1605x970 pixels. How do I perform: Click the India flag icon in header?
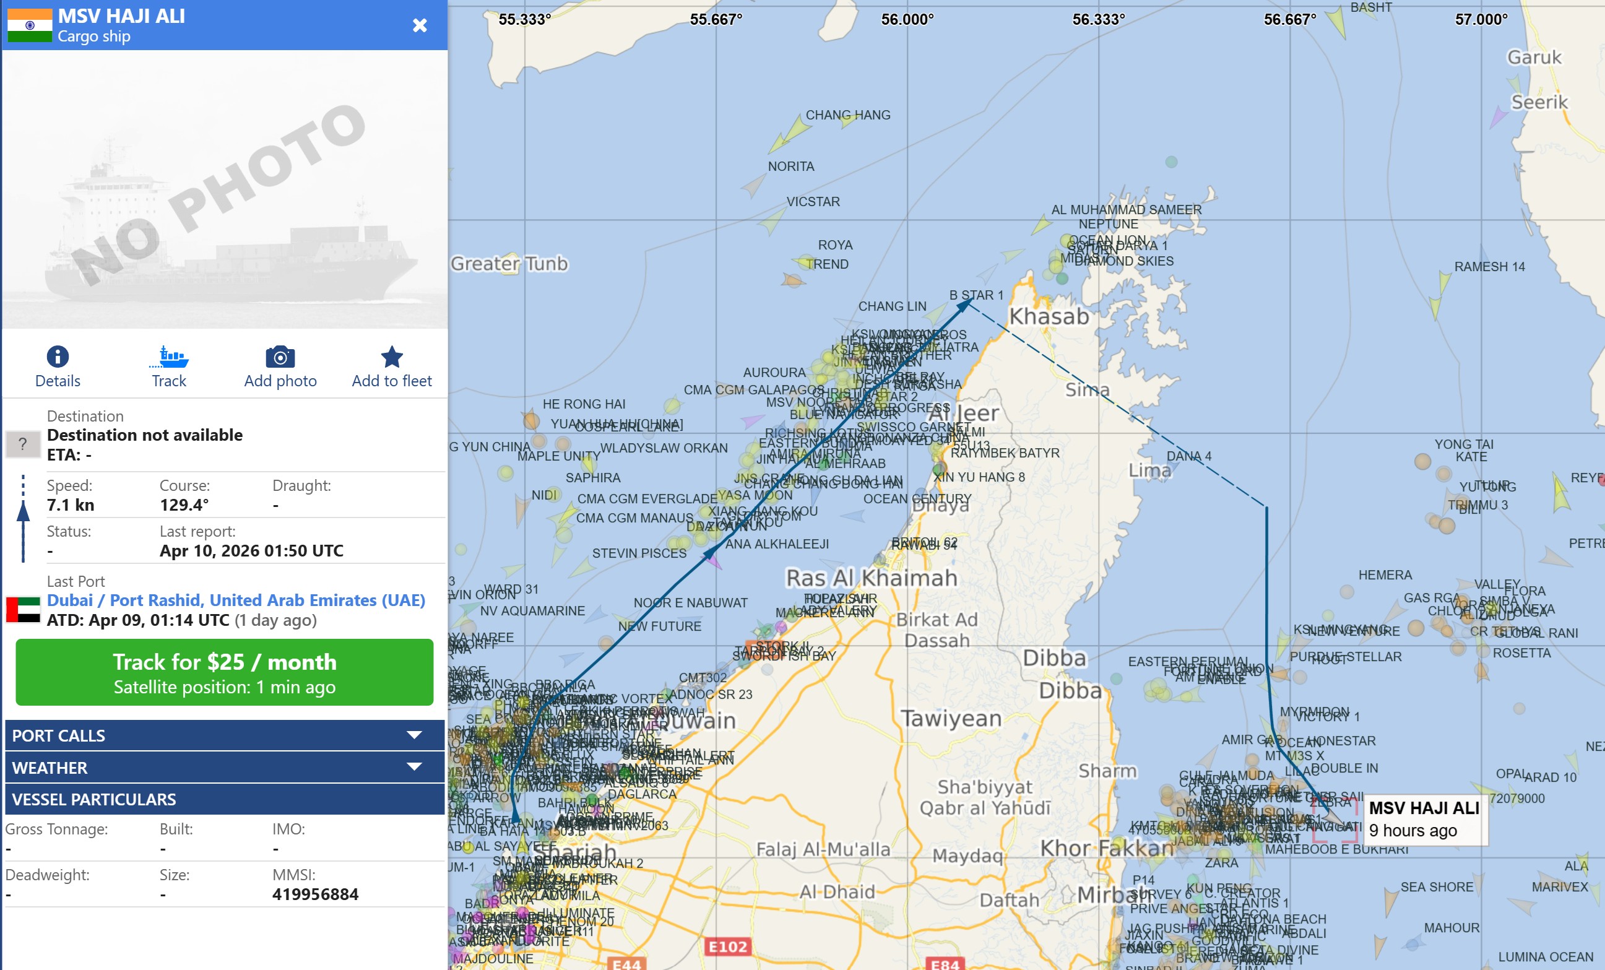click(29, 25)
